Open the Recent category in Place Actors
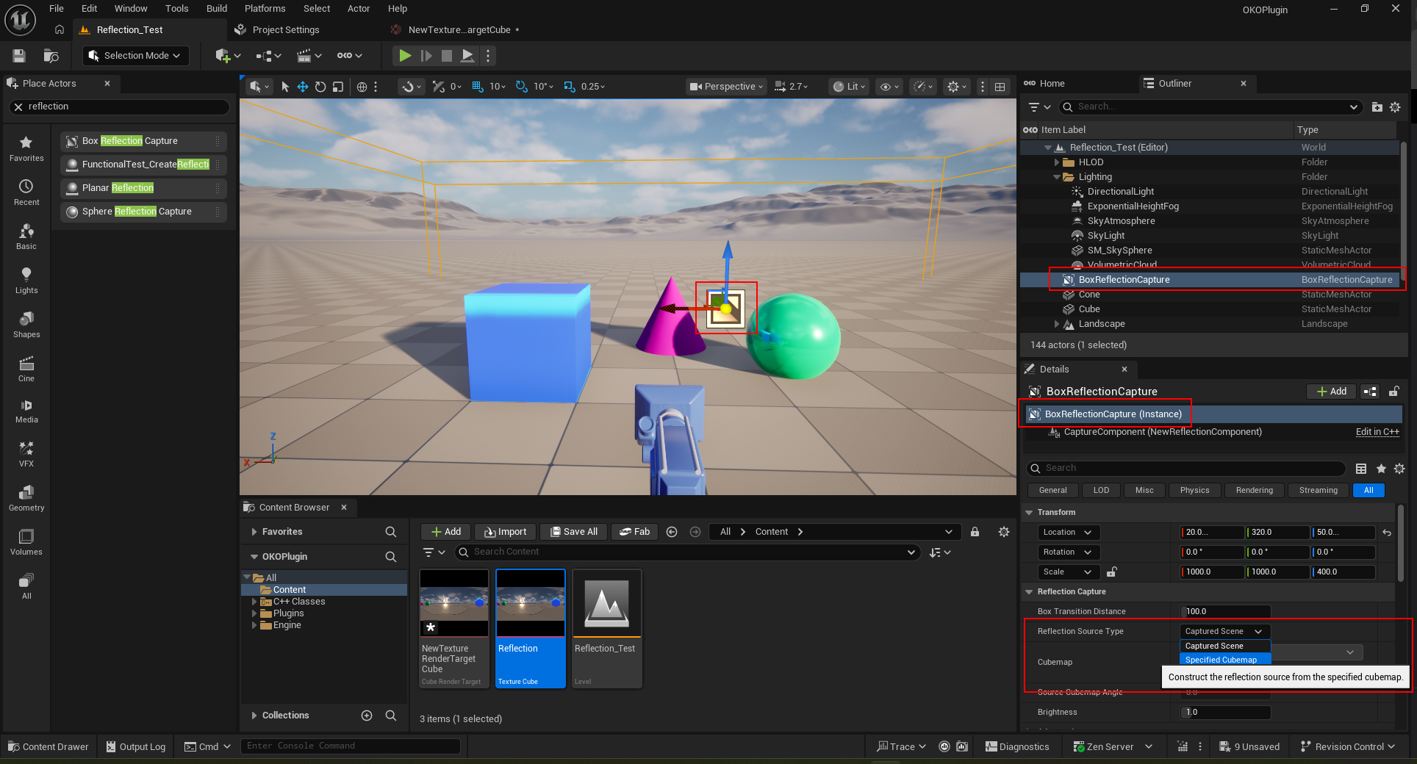 pos(26,192)
